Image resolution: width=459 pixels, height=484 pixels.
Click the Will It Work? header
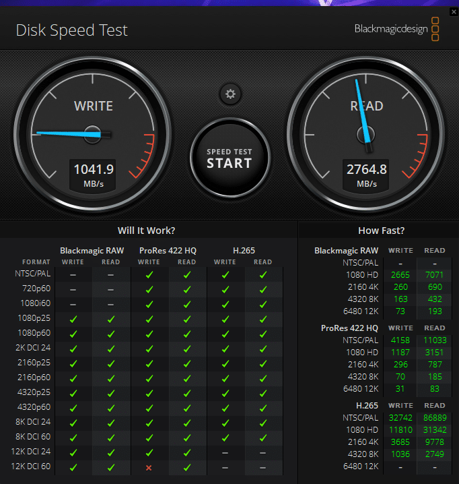pos(146,231)
